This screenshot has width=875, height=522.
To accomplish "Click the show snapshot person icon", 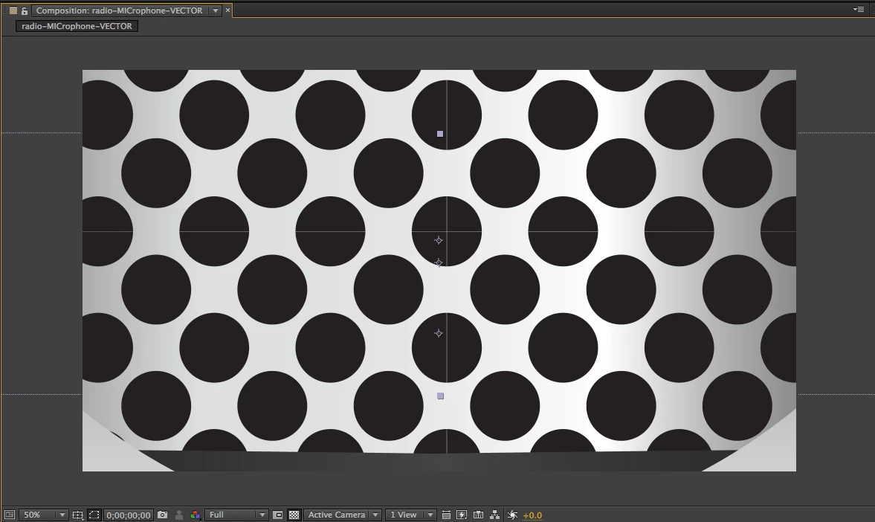I will coord(179,515).
